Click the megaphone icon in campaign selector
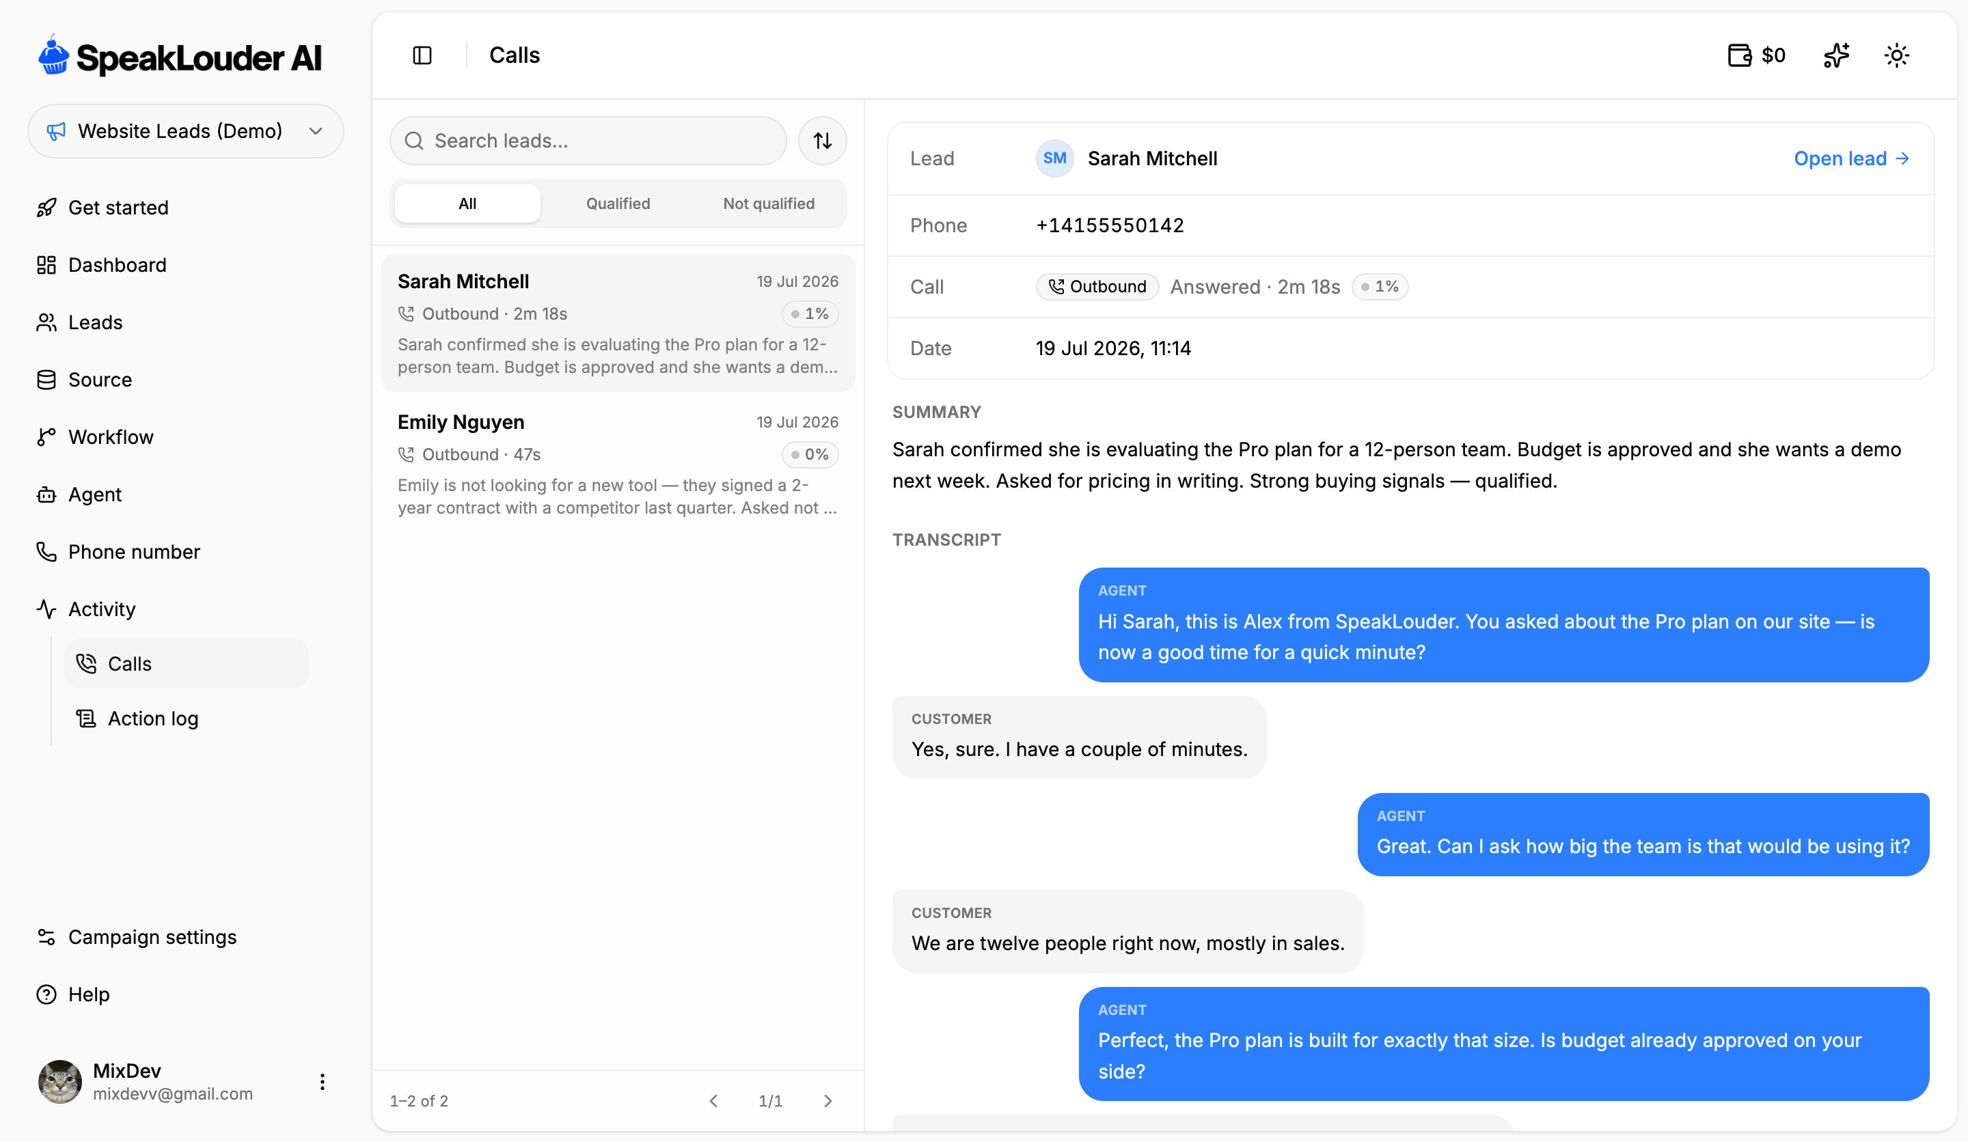The image size is (1968, 1142). click(55, 131)
